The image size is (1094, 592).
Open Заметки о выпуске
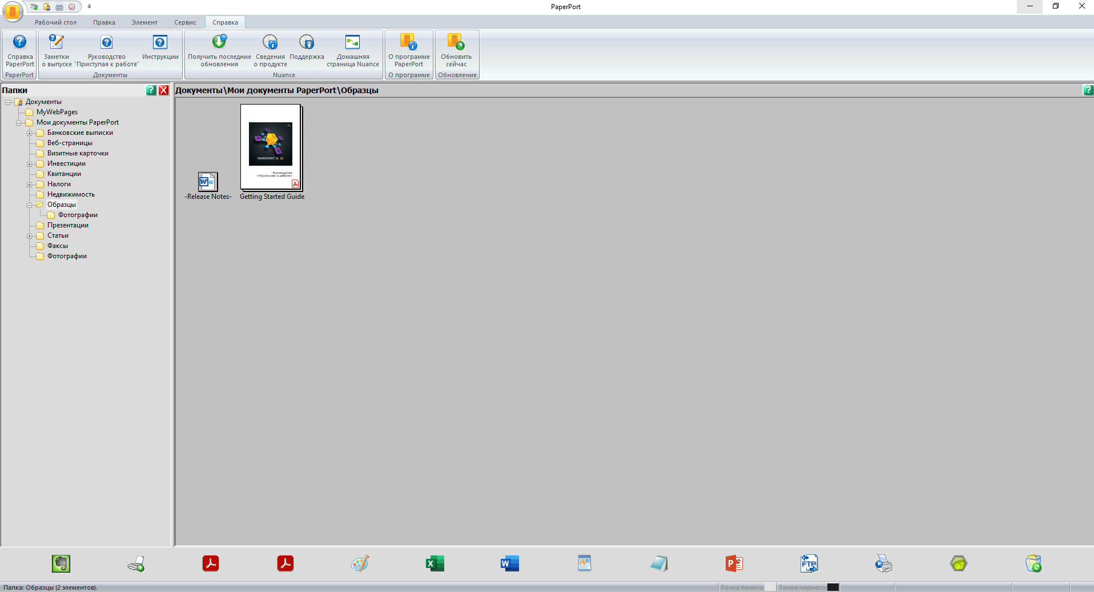point(57,51)
